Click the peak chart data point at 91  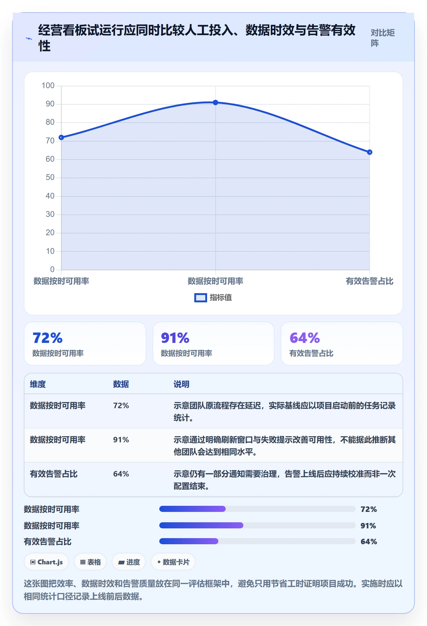[216, 103]
